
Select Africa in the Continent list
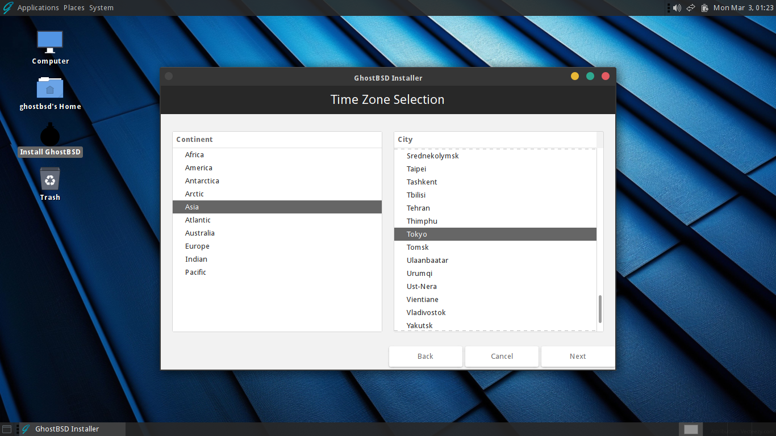coord(277,155)
